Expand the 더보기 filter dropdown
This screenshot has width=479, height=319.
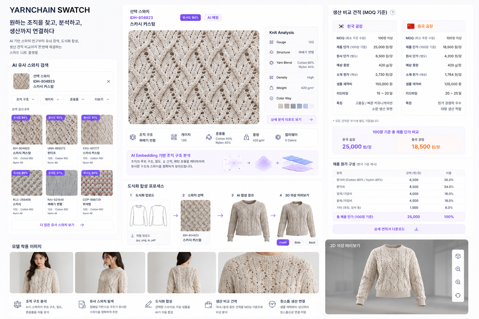102,99
